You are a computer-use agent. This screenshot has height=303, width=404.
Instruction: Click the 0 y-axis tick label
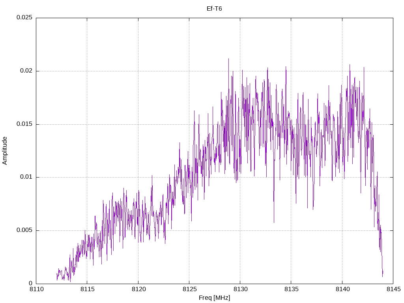tap(31, 283)
